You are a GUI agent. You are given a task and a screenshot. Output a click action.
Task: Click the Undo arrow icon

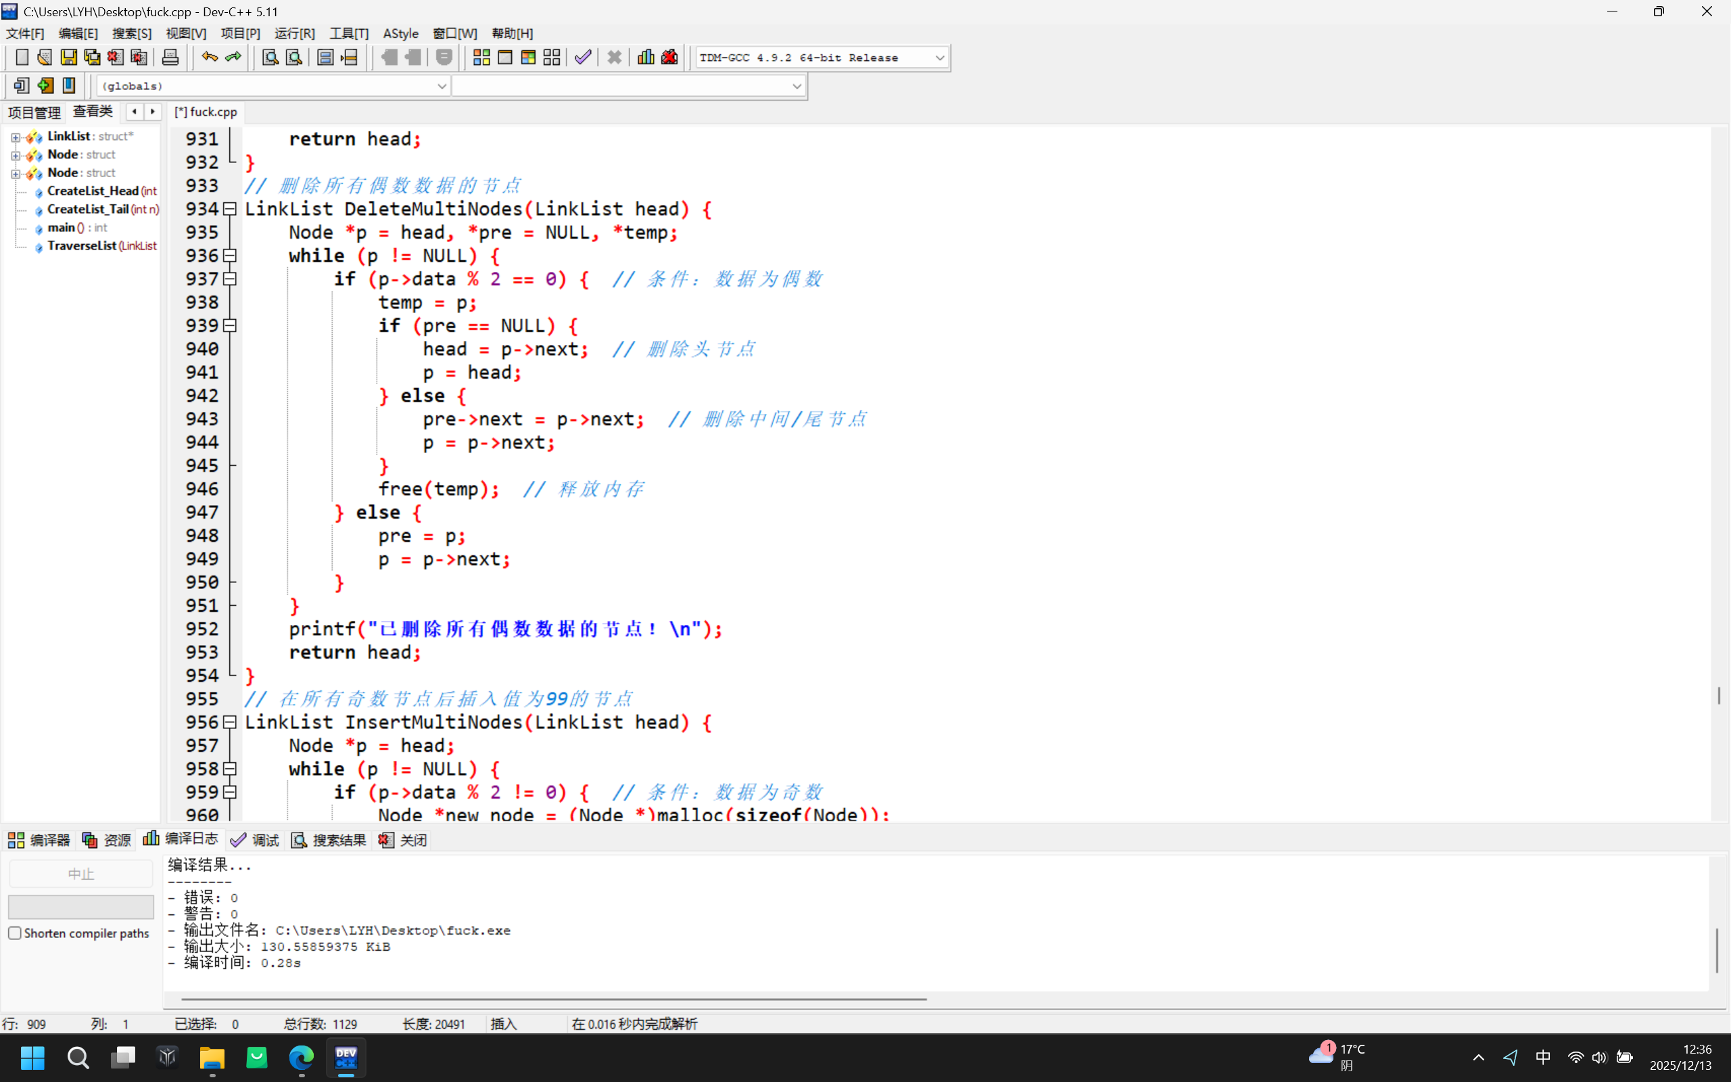pos(210,57)
